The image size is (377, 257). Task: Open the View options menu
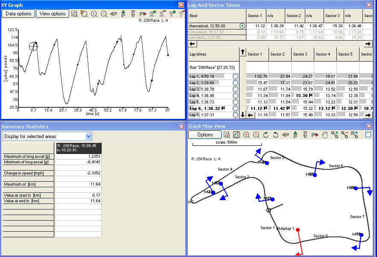click(53, 14)
